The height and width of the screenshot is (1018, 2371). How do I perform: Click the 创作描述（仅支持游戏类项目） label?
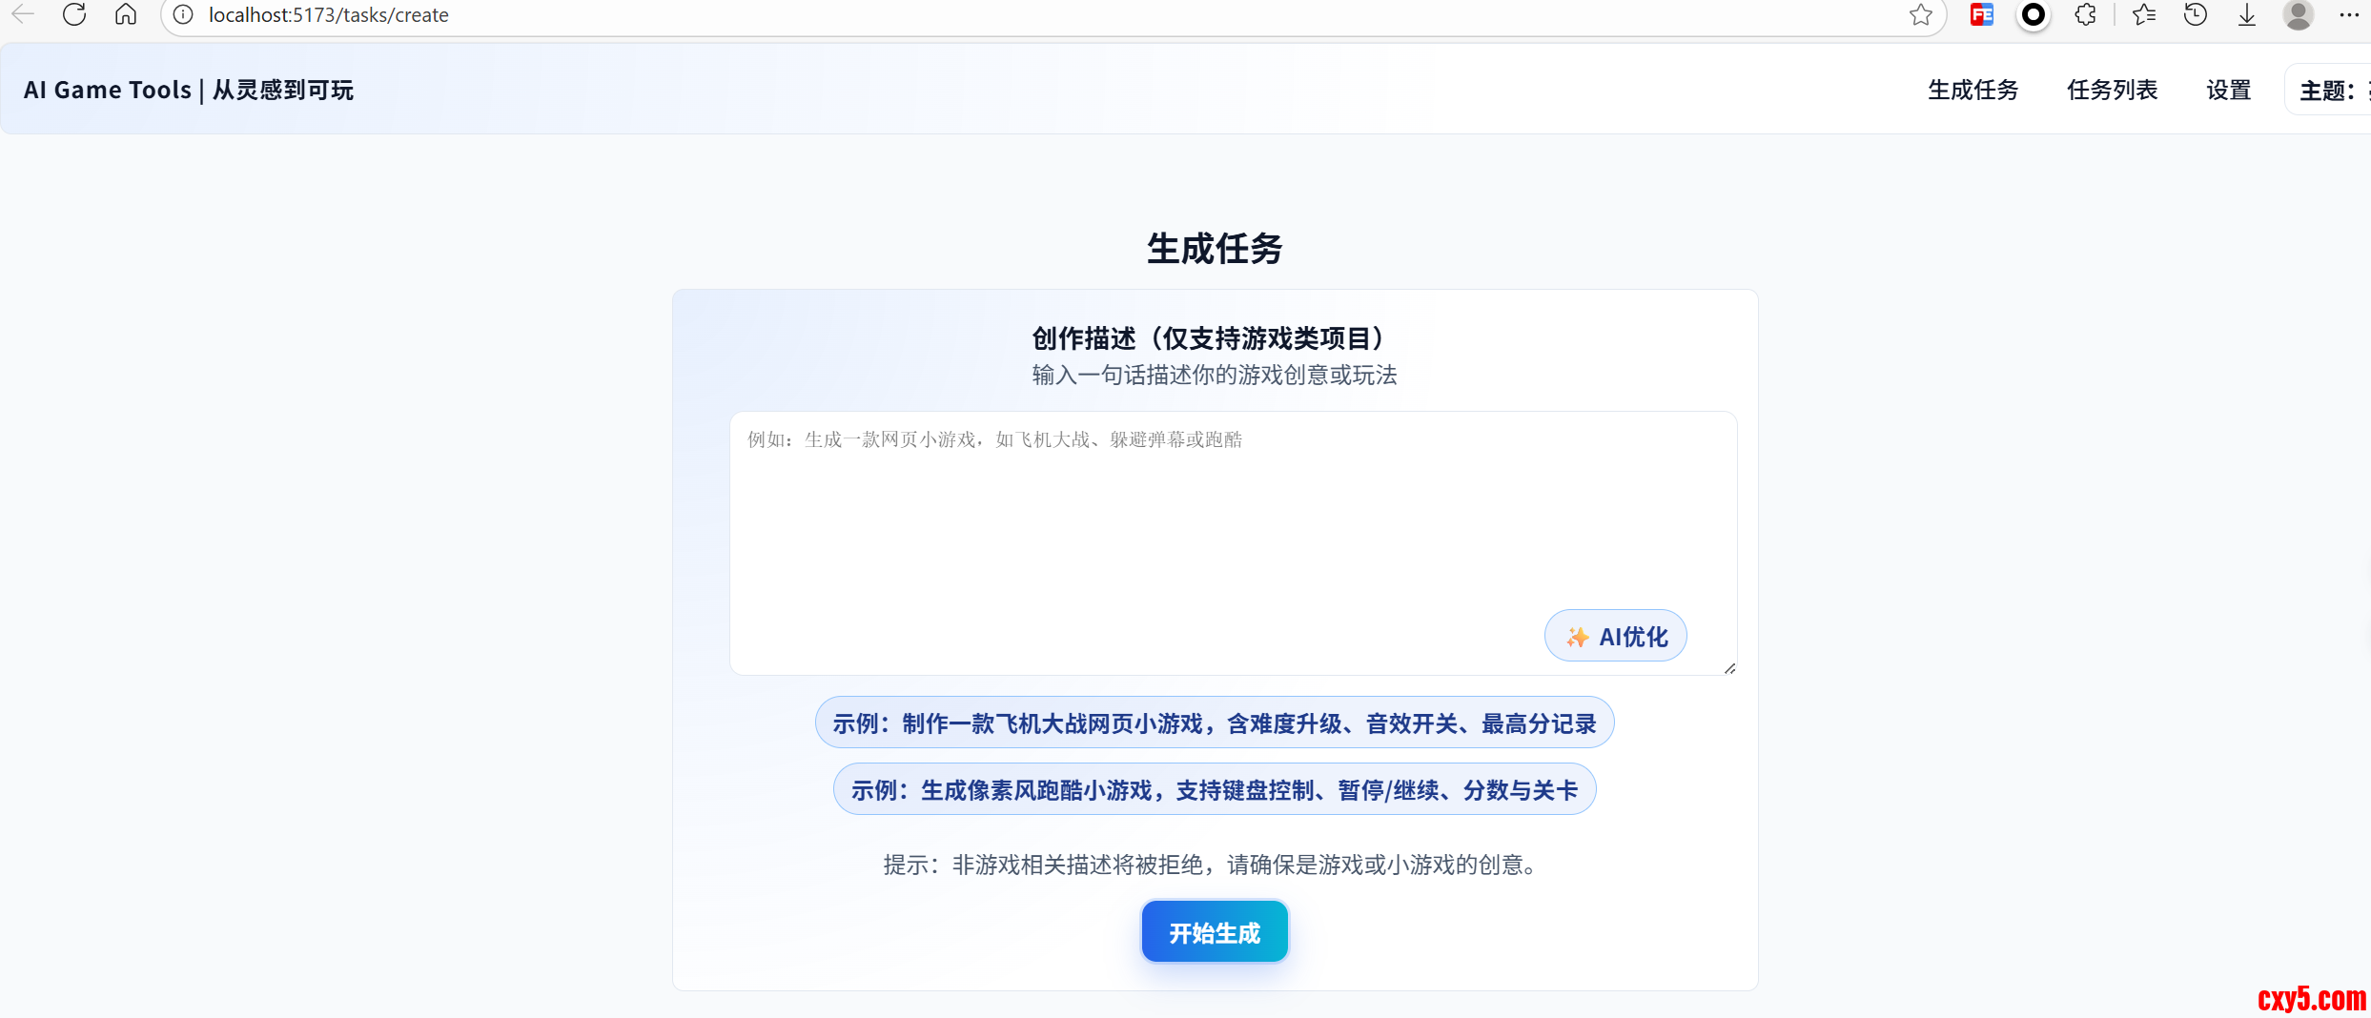coord(1215,337)
